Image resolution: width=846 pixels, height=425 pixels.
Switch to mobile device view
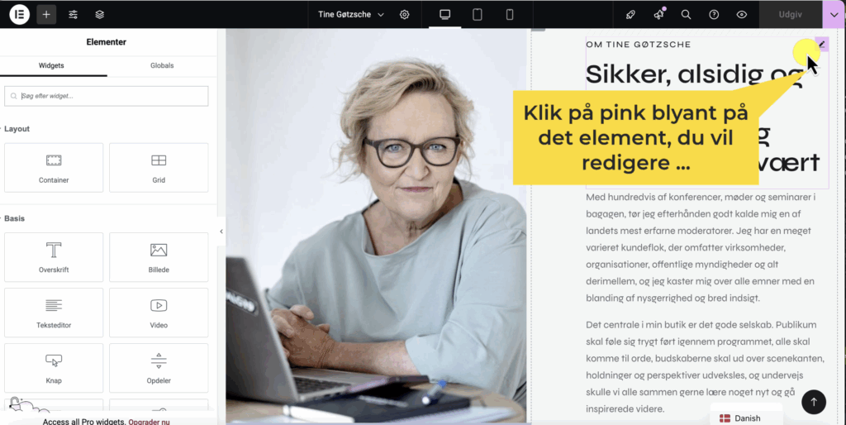point(509,15)
